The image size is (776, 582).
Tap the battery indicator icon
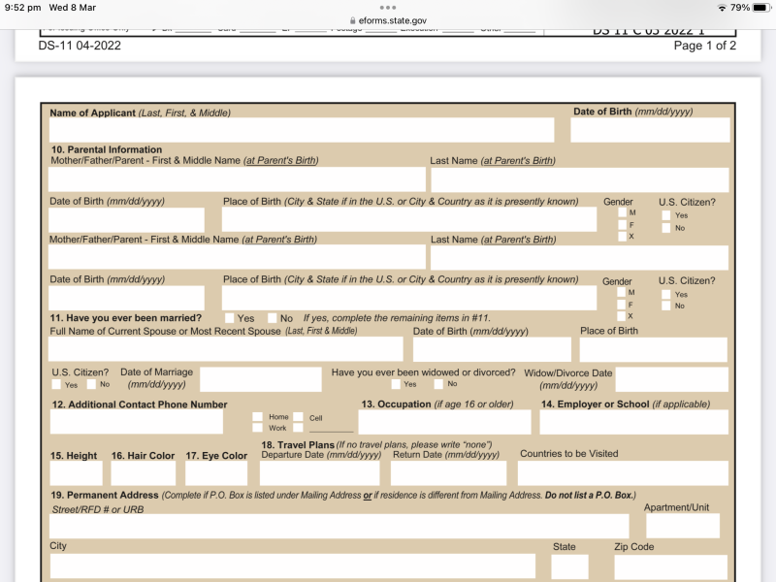click(x=760, y=8)
